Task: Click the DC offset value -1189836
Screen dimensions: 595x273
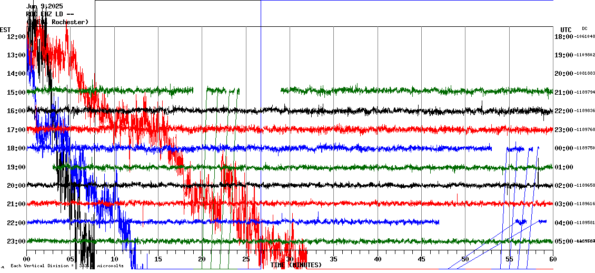Action: 585,111
